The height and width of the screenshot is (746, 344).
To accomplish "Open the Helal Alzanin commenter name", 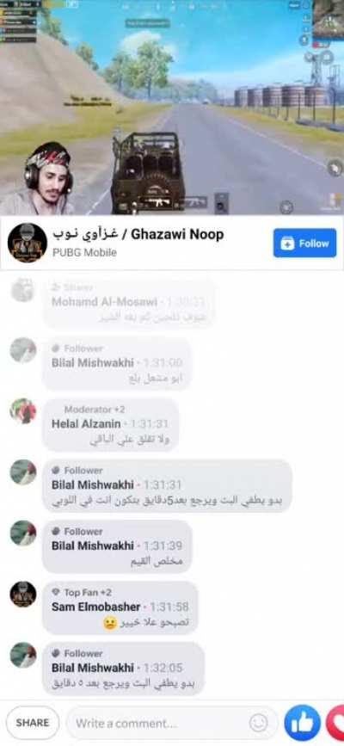I will [86, 423].
